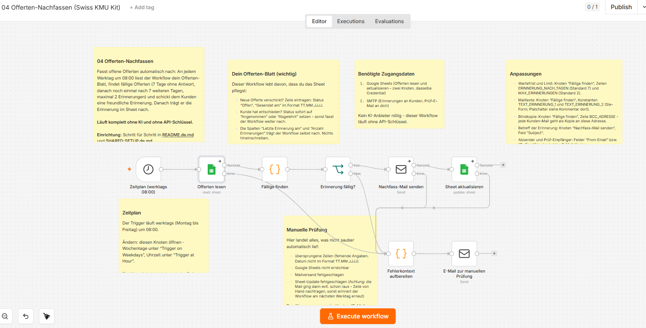646x328 pixels.
Task: Add node after Sheet aktualisieren Success output
Action: (503, 165)
